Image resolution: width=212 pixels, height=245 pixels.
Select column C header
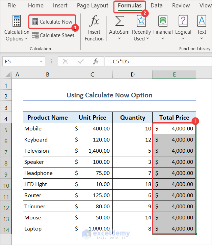(92, 74)
